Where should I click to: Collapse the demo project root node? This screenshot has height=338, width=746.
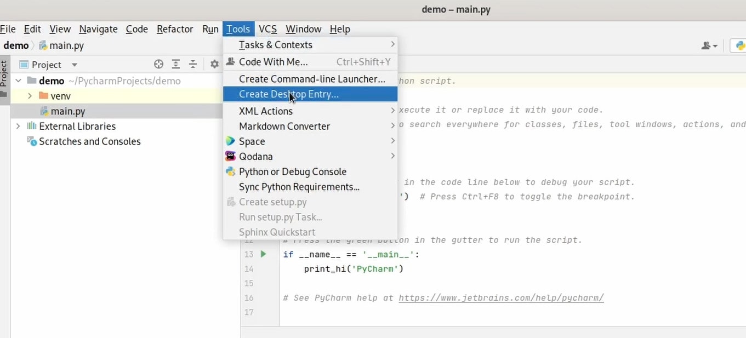point(19,81)
